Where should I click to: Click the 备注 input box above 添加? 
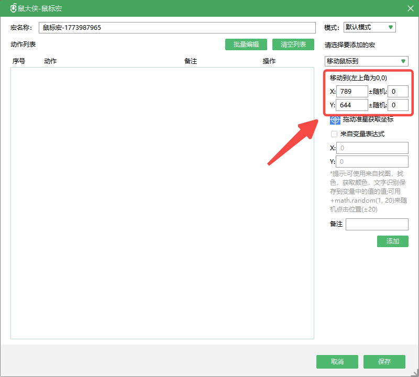[x=377, y=224]
